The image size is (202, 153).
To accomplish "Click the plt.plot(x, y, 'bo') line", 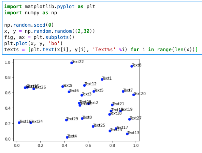I will pyautogui.click(x=33, y=43).
